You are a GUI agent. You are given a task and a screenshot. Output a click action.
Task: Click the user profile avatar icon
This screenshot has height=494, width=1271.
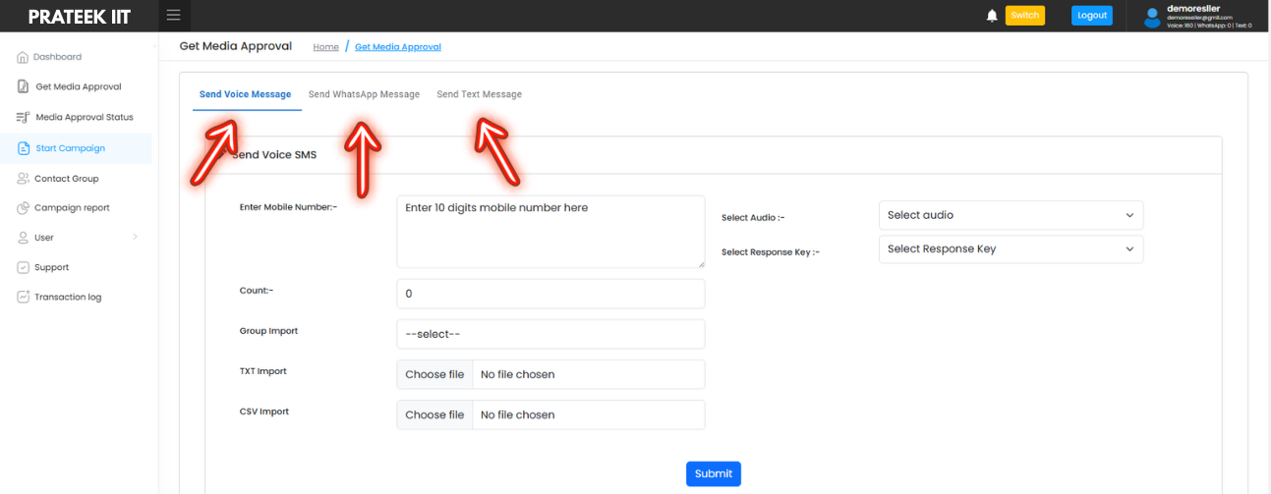click(x=1152, y=17)
